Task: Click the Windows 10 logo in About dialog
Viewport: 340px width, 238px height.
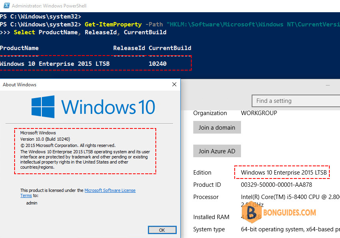Action: point(93,107)
